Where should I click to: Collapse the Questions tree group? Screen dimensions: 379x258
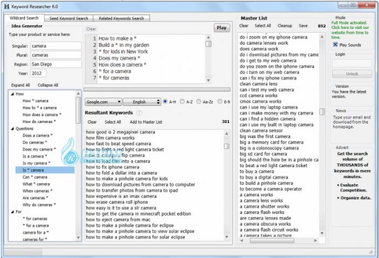(x=13, y=129)
